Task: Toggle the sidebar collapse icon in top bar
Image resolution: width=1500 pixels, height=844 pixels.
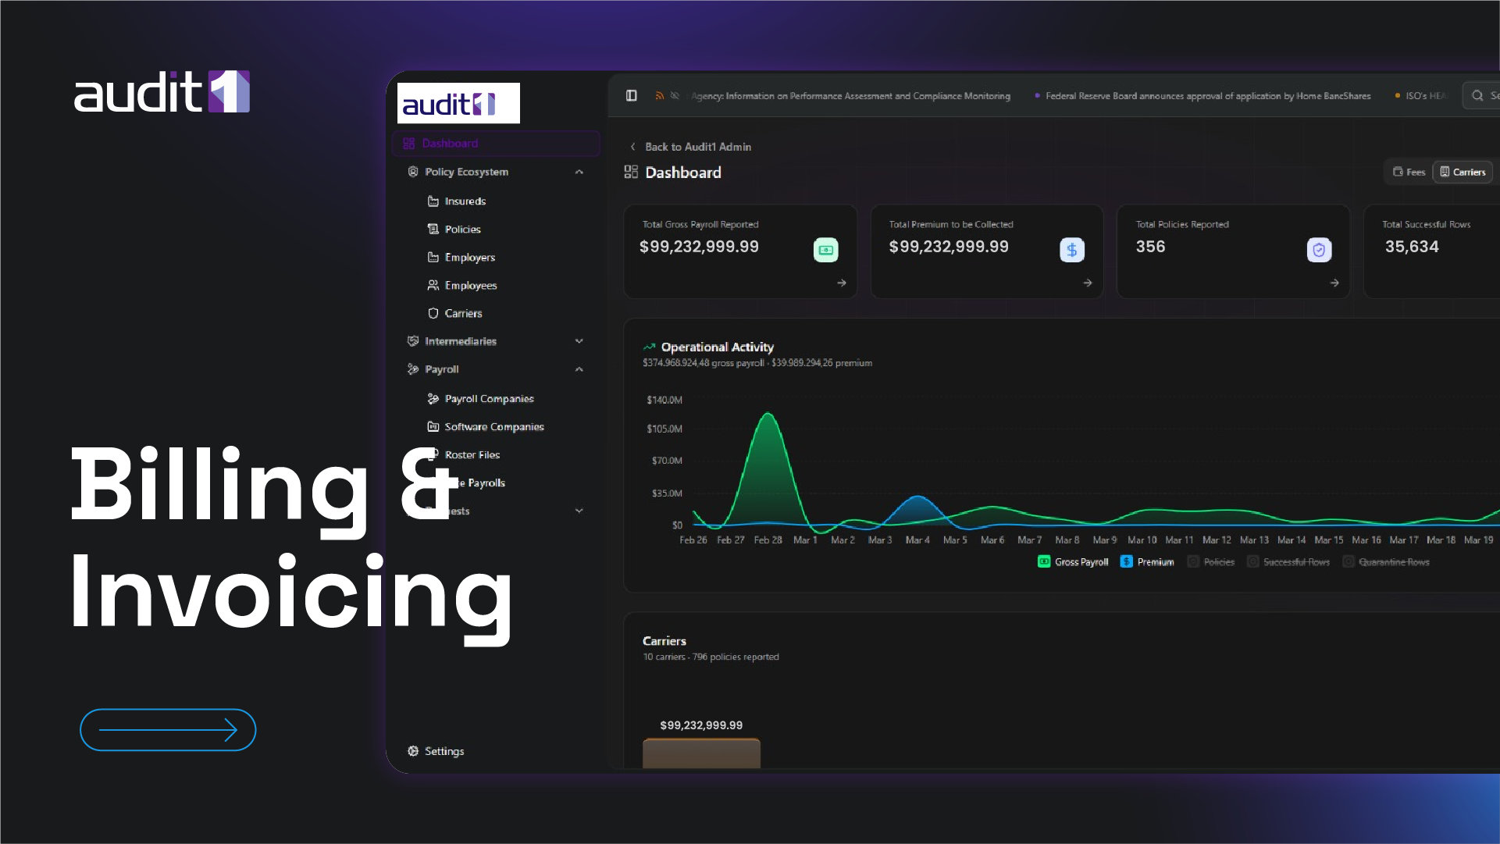Action: tap(632, 95)
